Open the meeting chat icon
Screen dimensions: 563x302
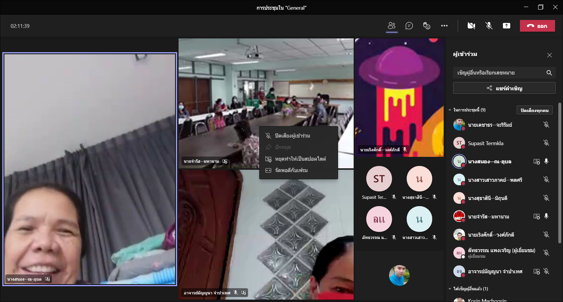[x=409, y=26]
